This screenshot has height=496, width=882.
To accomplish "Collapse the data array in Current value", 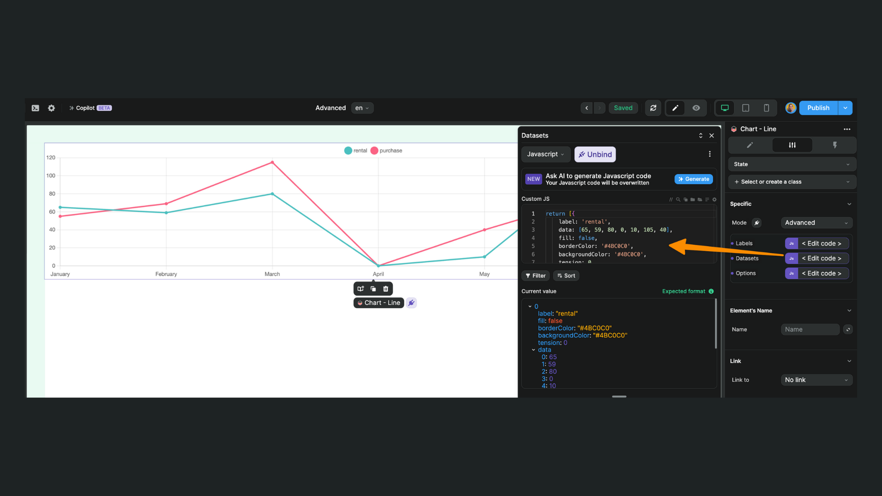I will click(533, 349).
